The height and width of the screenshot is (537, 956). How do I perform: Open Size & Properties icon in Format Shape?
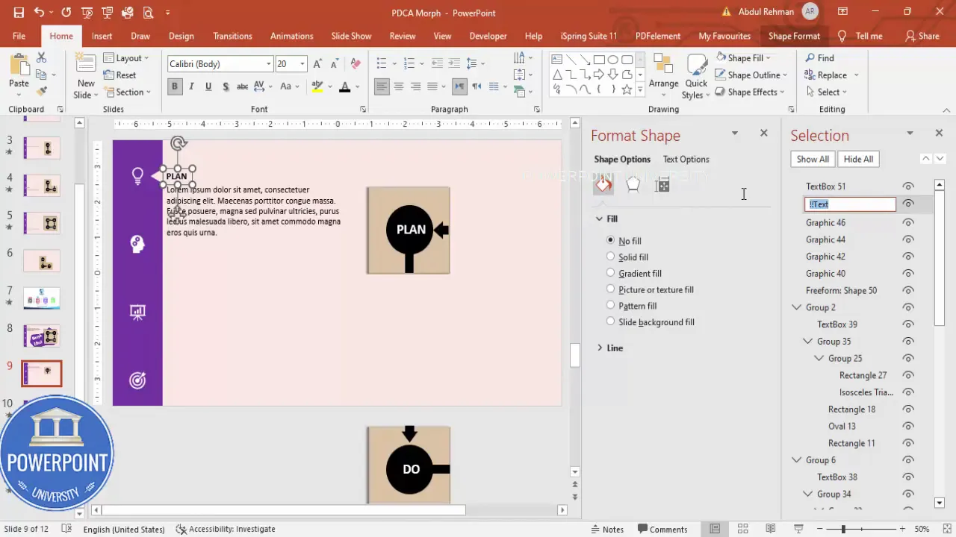coord(662,185)
